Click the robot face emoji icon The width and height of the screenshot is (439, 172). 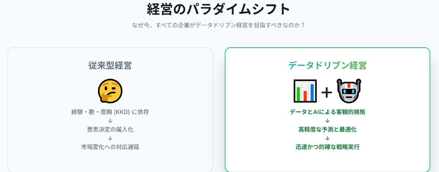coord(349,91)
